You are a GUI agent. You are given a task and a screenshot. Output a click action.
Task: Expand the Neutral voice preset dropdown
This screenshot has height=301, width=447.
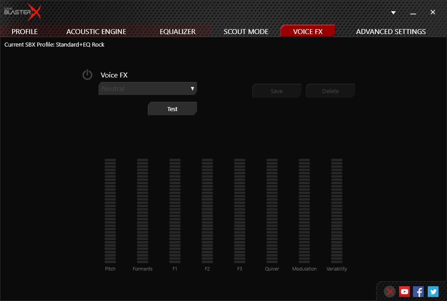148,89
